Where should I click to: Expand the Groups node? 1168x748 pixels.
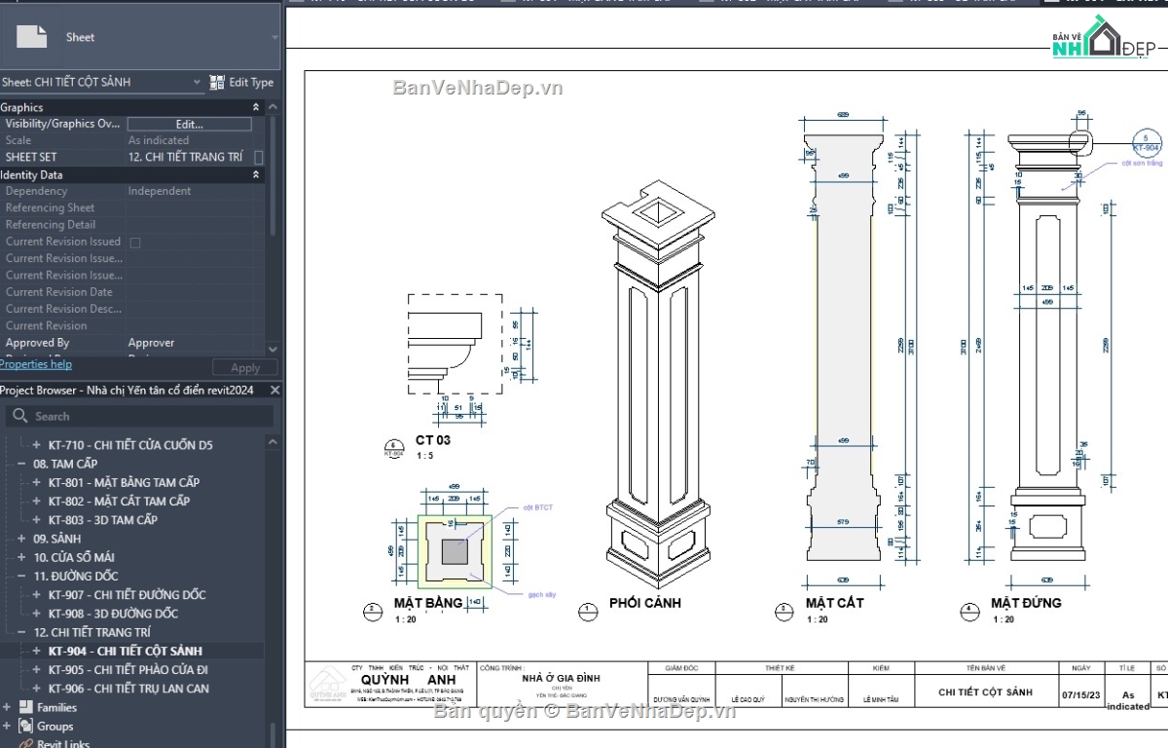click(7, 726)
